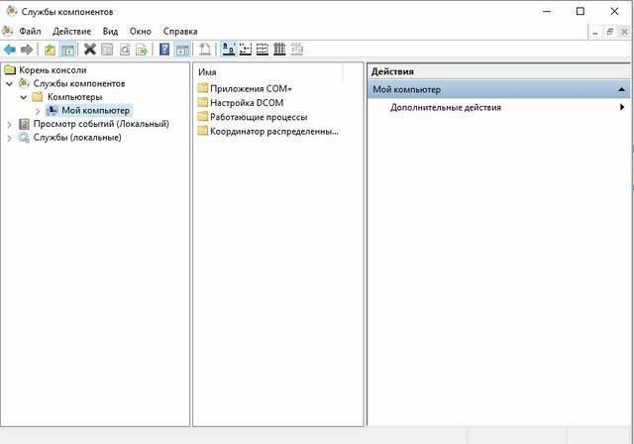
Task: Maximize the Службы компонентов window
Action: coord(581,11)
